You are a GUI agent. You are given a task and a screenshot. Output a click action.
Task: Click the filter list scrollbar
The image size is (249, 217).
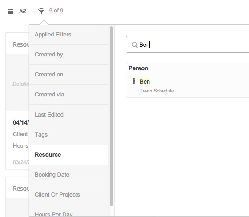pyautogui.click(x=112, y=116)
